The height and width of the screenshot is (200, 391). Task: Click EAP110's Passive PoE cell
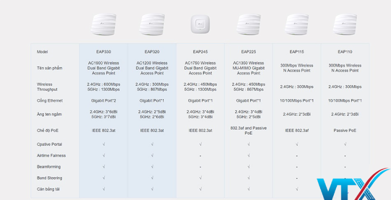[x=345, y=130]
